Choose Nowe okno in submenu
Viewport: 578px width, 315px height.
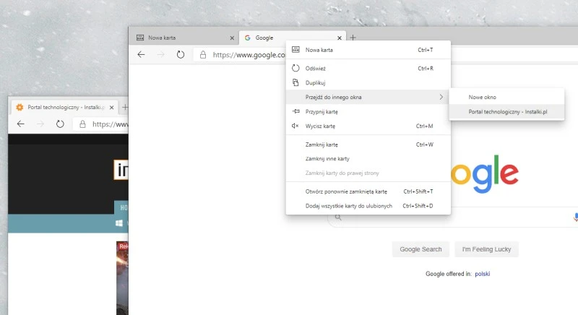[482, 97]
